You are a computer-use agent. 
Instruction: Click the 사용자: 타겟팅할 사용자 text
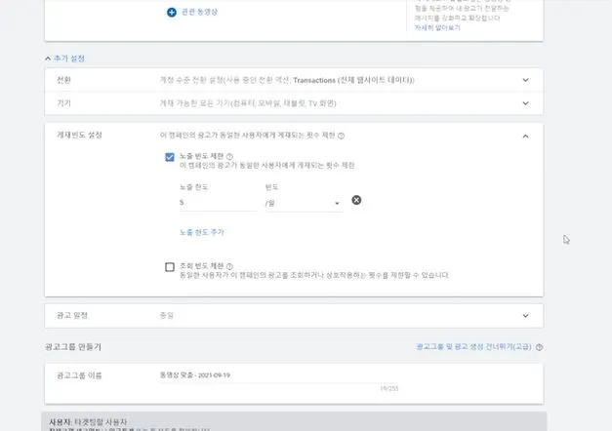(88, 422)
